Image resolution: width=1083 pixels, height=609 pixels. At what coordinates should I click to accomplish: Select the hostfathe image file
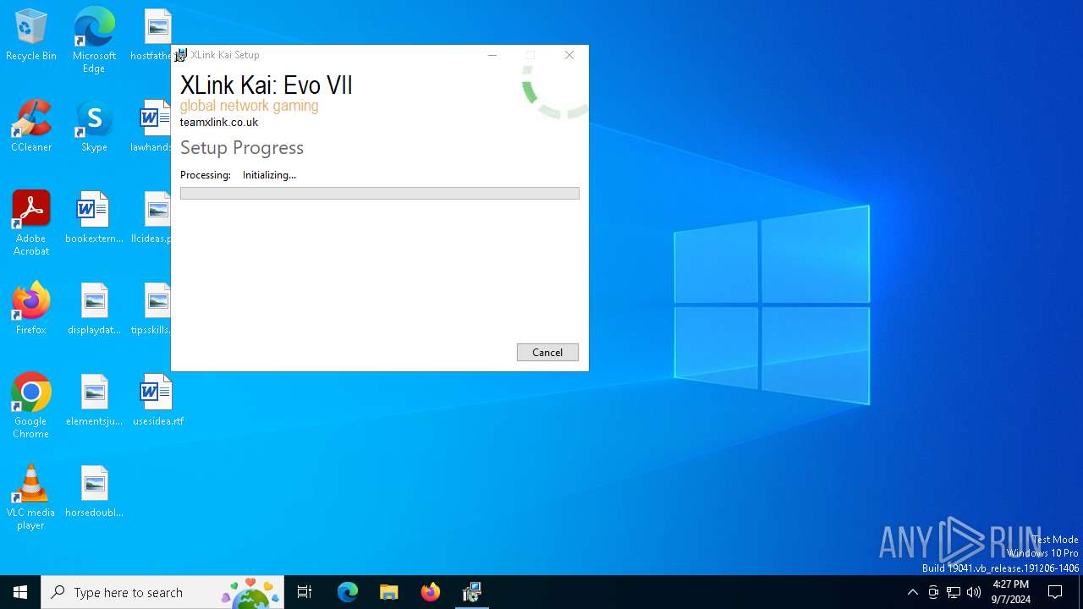(152, 36)
